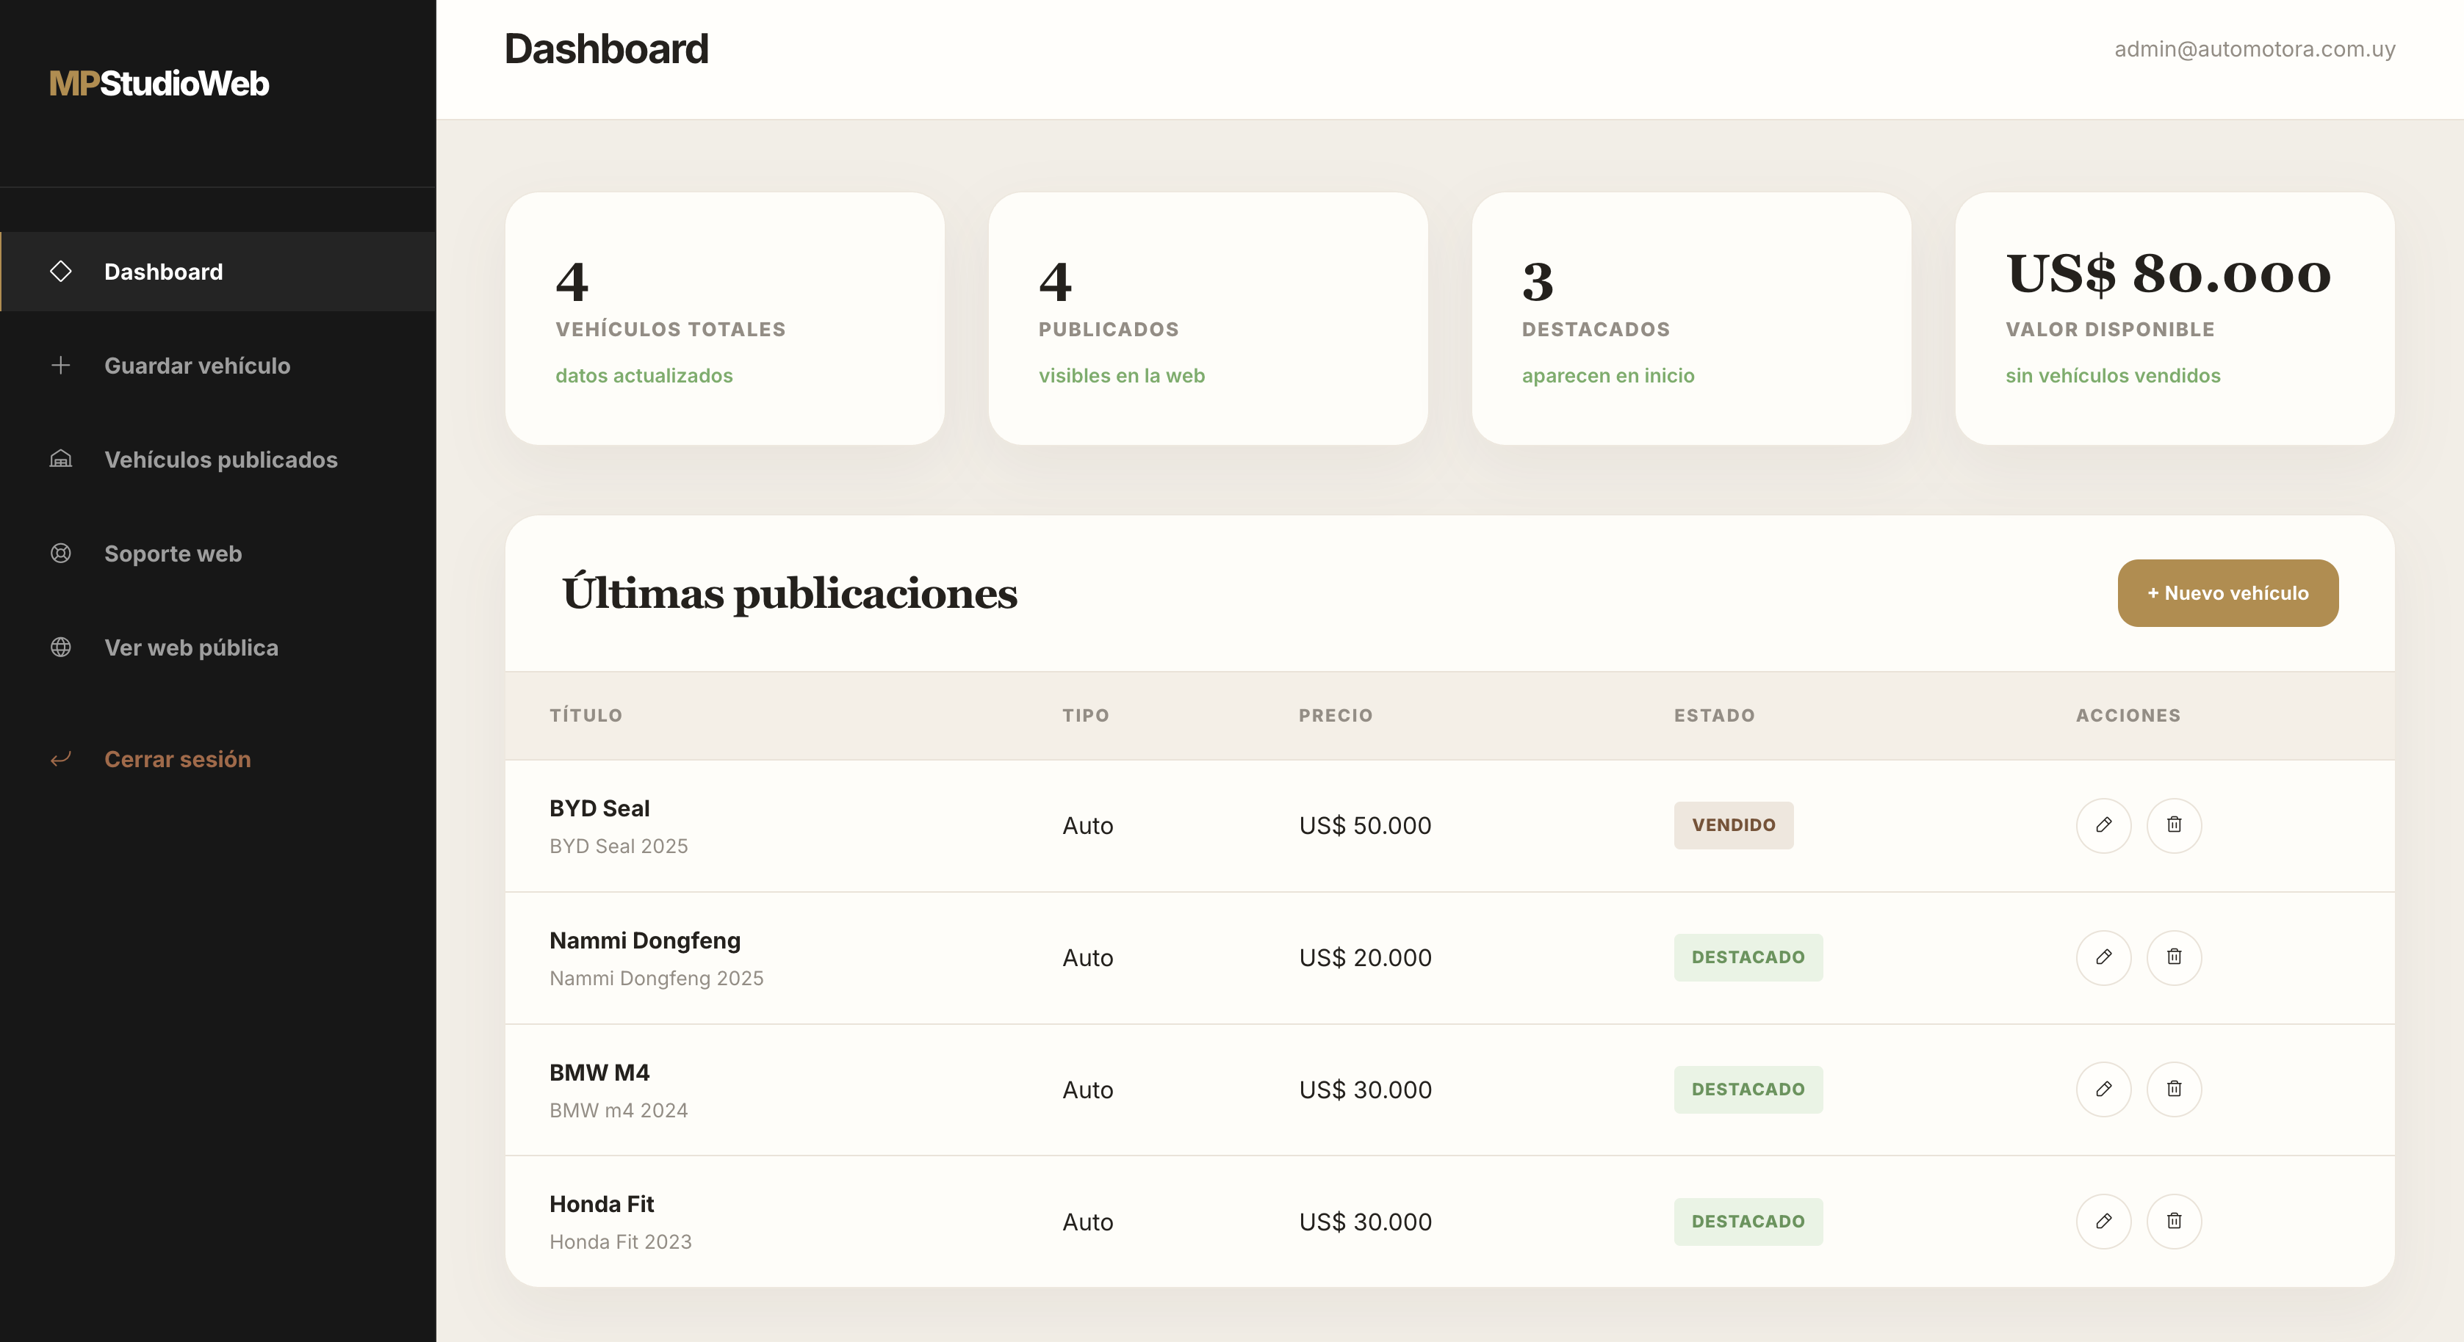Image resolution: width=2464 pixels, height=1342 pixels.
Task: Click the Auto type in BYD Seal row
Action: tap(1087, 825)
